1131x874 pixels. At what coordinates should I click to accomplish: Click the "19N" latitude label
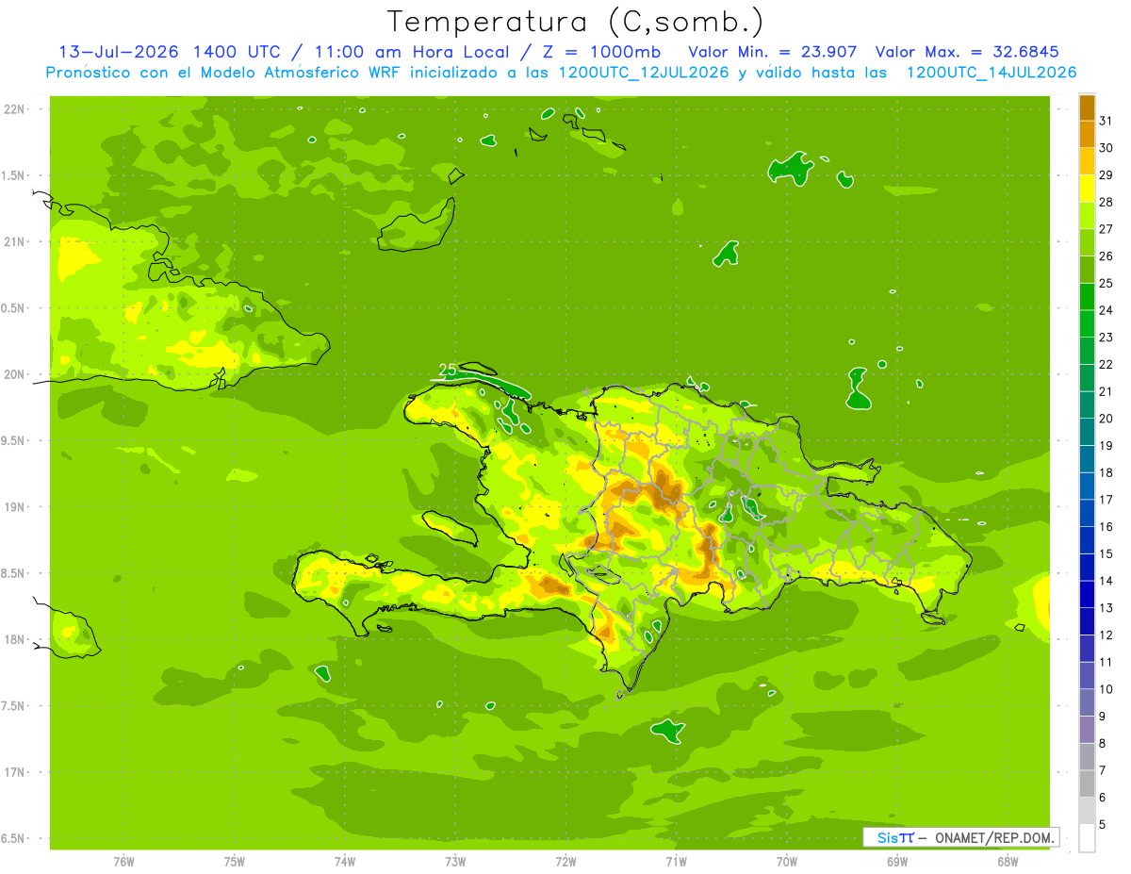click(14, 506)
